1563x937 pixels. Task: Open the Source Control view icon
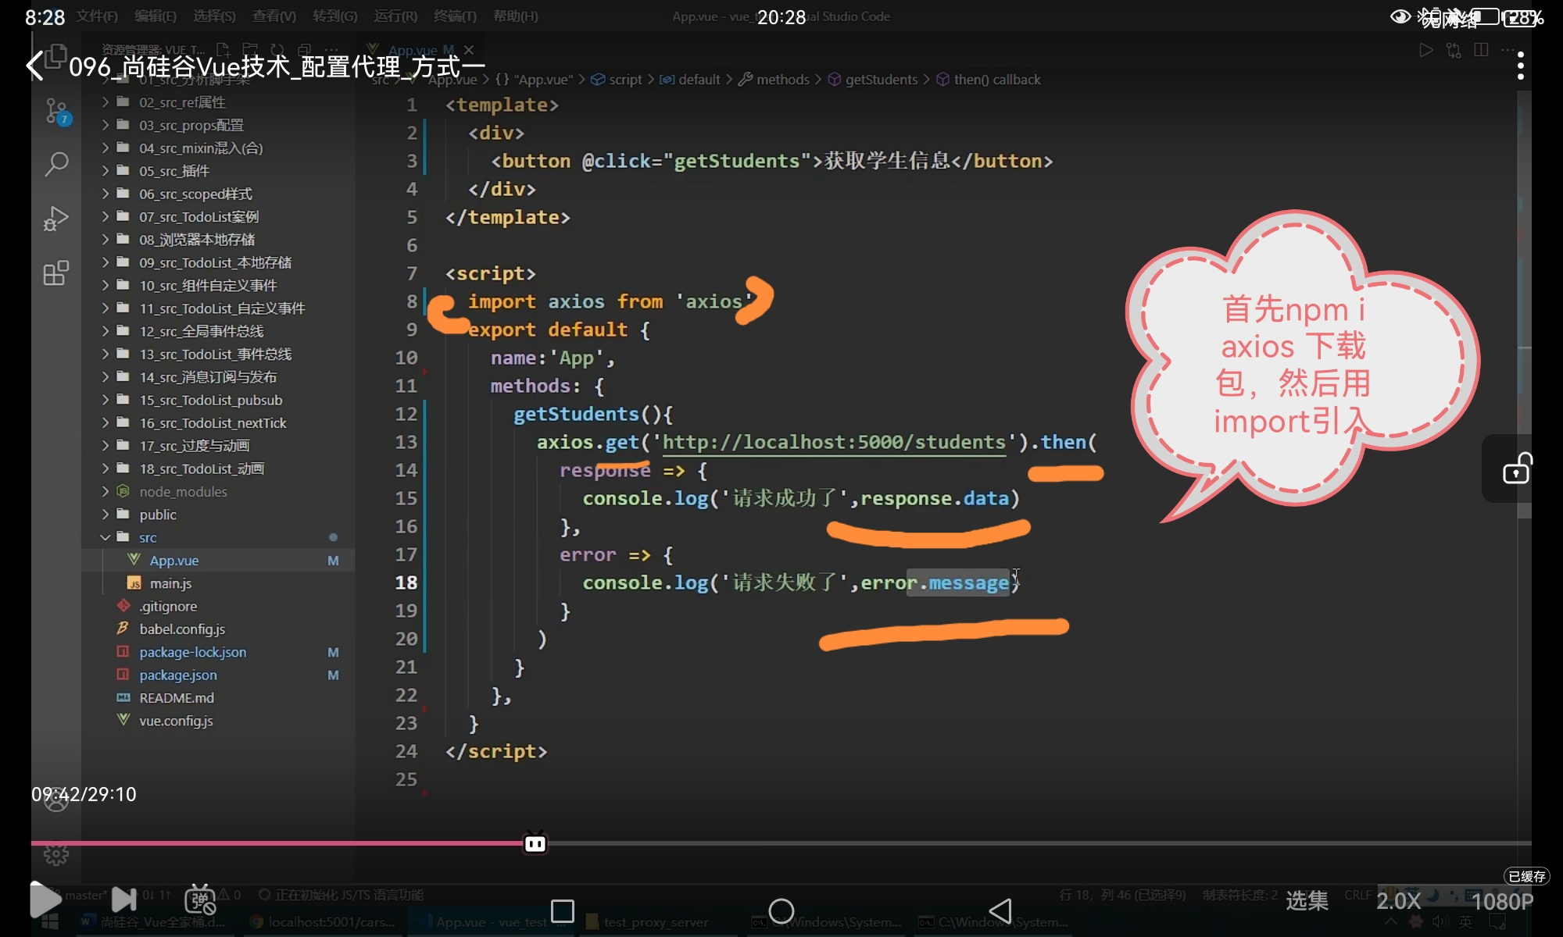click(x=56, y=112)
